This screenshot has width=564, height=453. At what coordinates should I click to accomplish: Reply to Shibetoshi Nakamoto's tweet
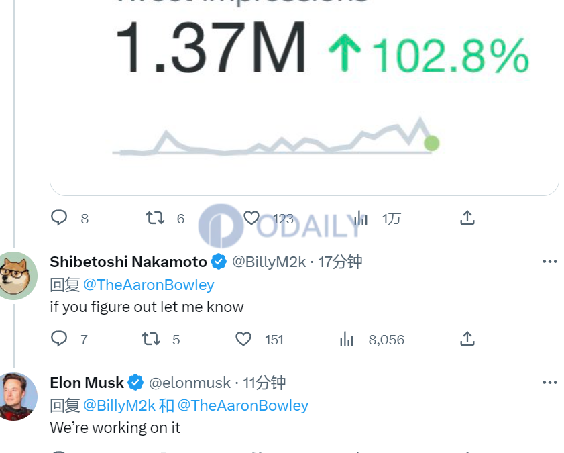click(59, 339)
